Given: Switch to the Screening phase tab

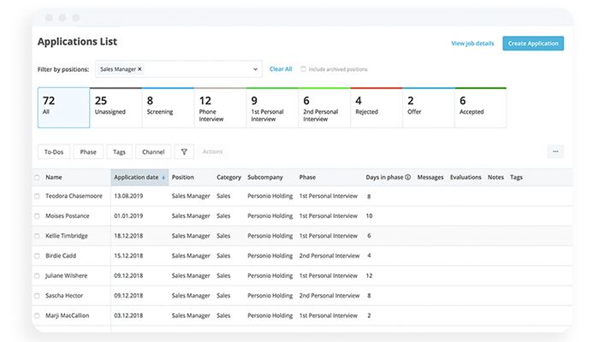Looking at the screenshot, I should [x=167, y=107].
